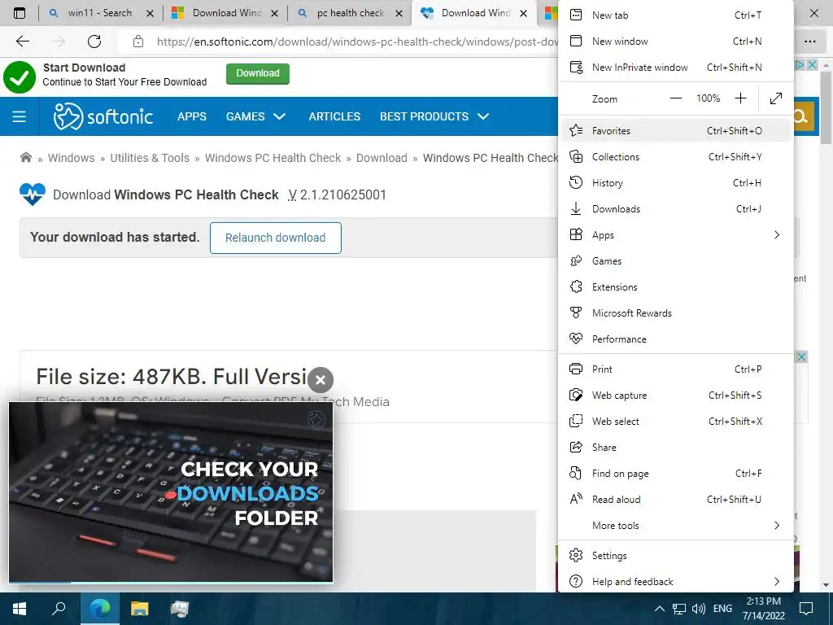This screenshot has width=833, height=625.
Task: Switch to win11 - Search tab
Action: (99, 13)
